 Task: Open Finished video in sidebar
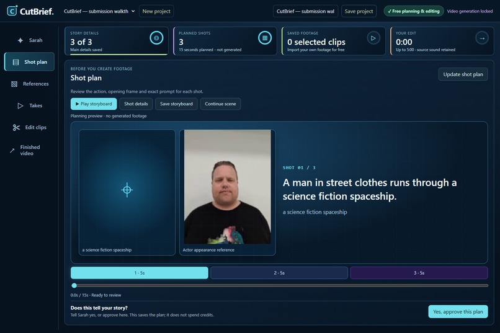coord(29,150)
